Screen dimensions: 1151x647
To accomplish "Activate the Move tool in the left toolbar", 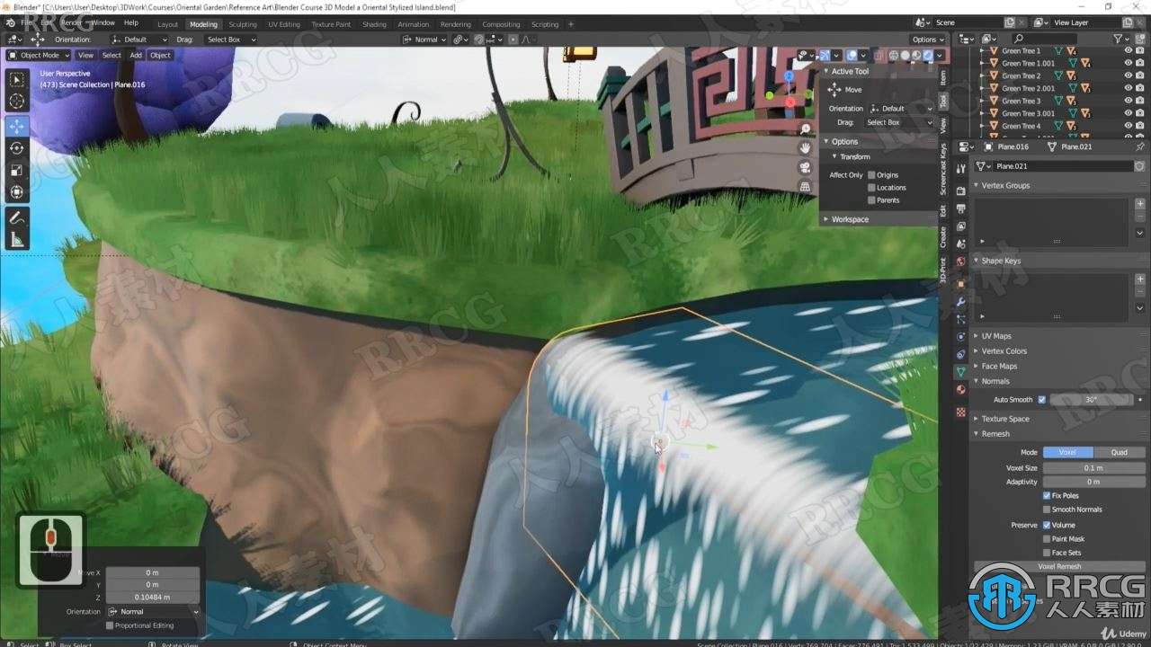I will click(17, 127).
